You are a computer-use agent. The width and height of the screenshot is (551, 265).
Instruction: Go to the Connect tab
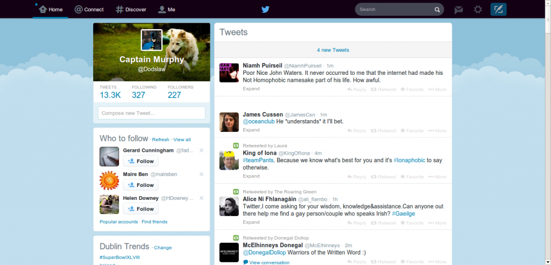pos(89,10)
